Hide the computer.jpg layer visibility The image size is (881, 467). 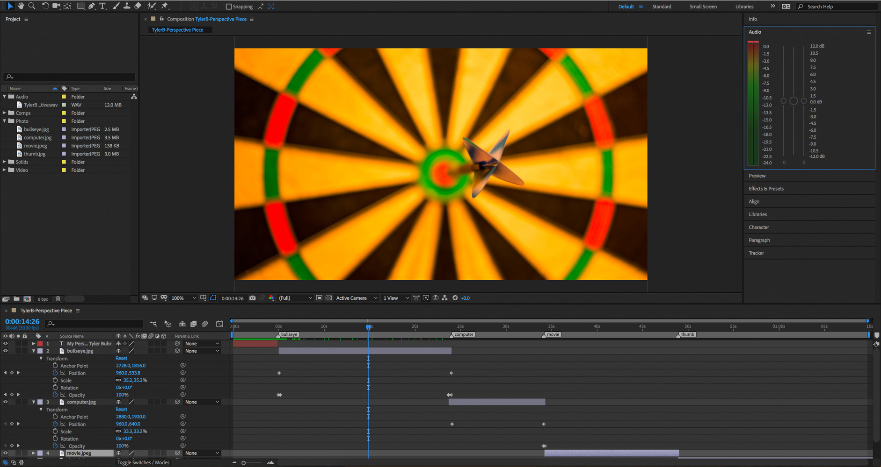(x=6, y=402)
